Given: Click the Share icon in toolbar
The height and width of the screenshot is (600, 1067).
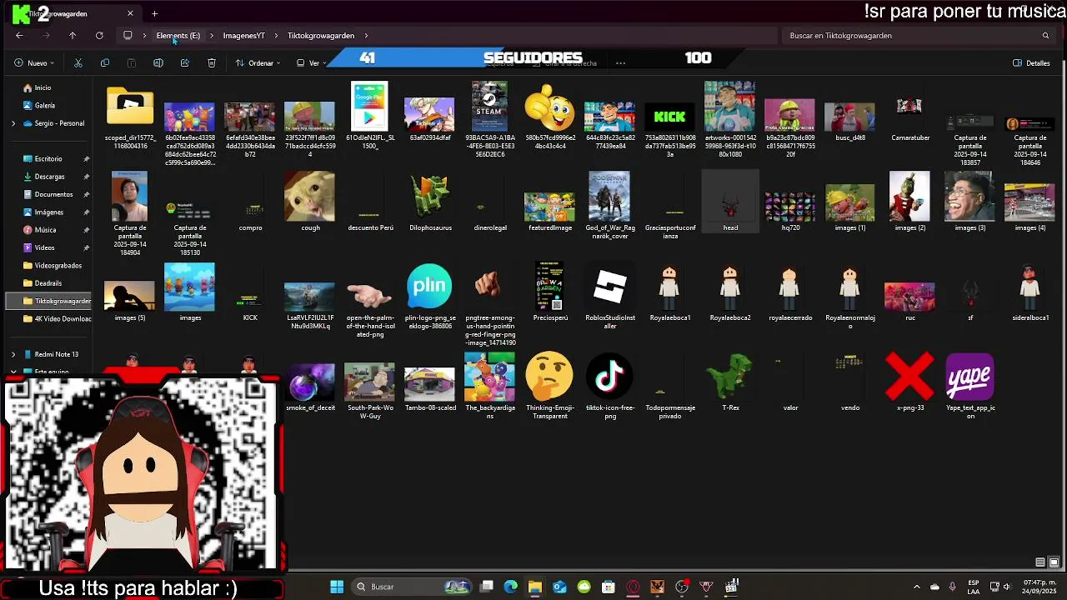Looking at the screenshot, I should tap(185, 63).
